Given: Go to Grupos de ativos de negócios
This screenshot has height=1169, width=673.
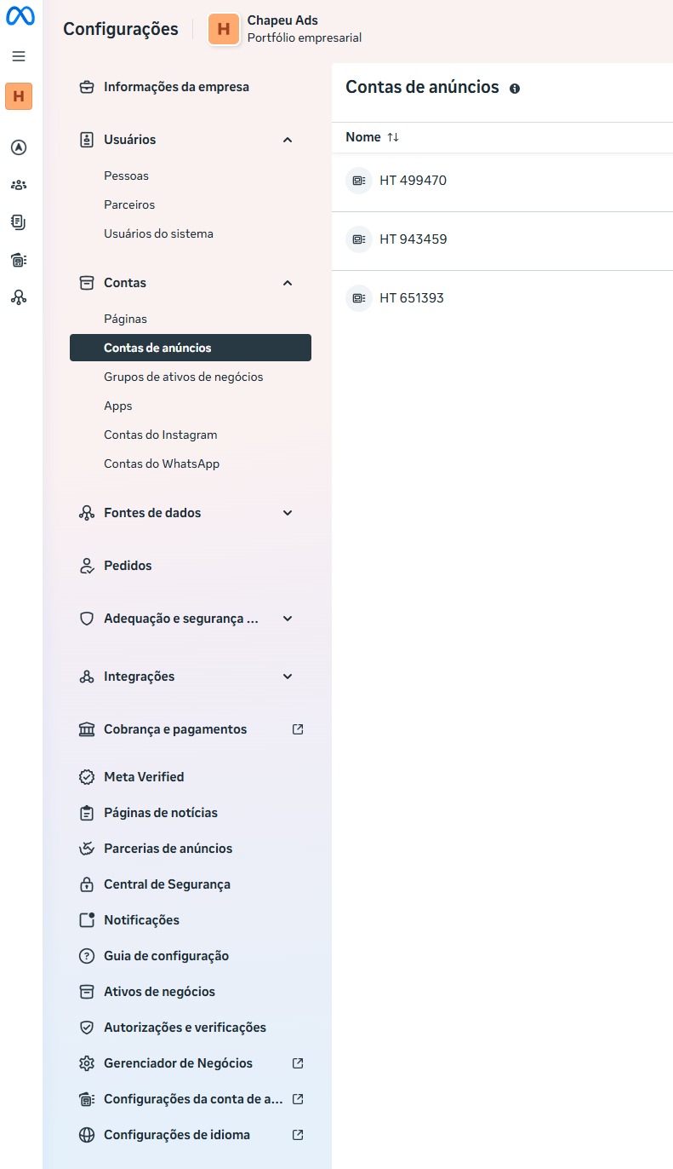Looking at the screenshot, I should tap(184, 377).
